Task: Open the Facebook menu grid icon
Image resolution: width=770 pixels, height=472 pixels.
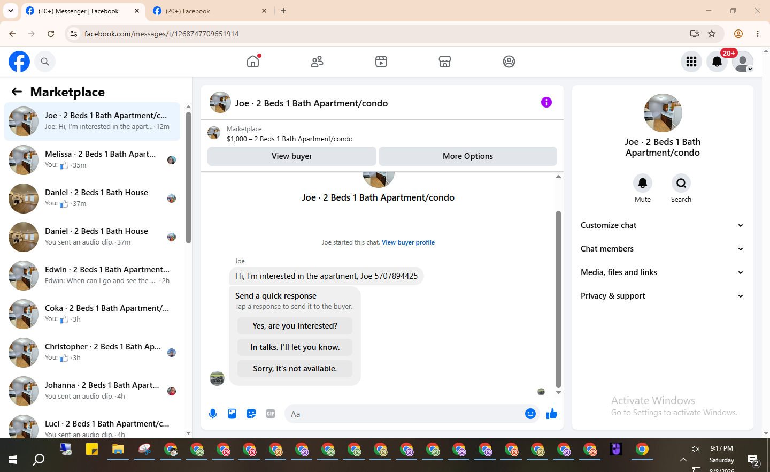Action: click(691, 62)
